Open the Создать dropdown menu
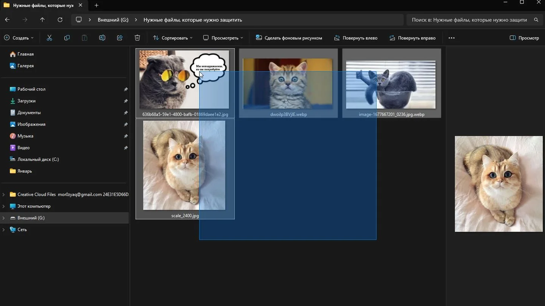This screenshot has width=545, height=306. coord(19,38)
